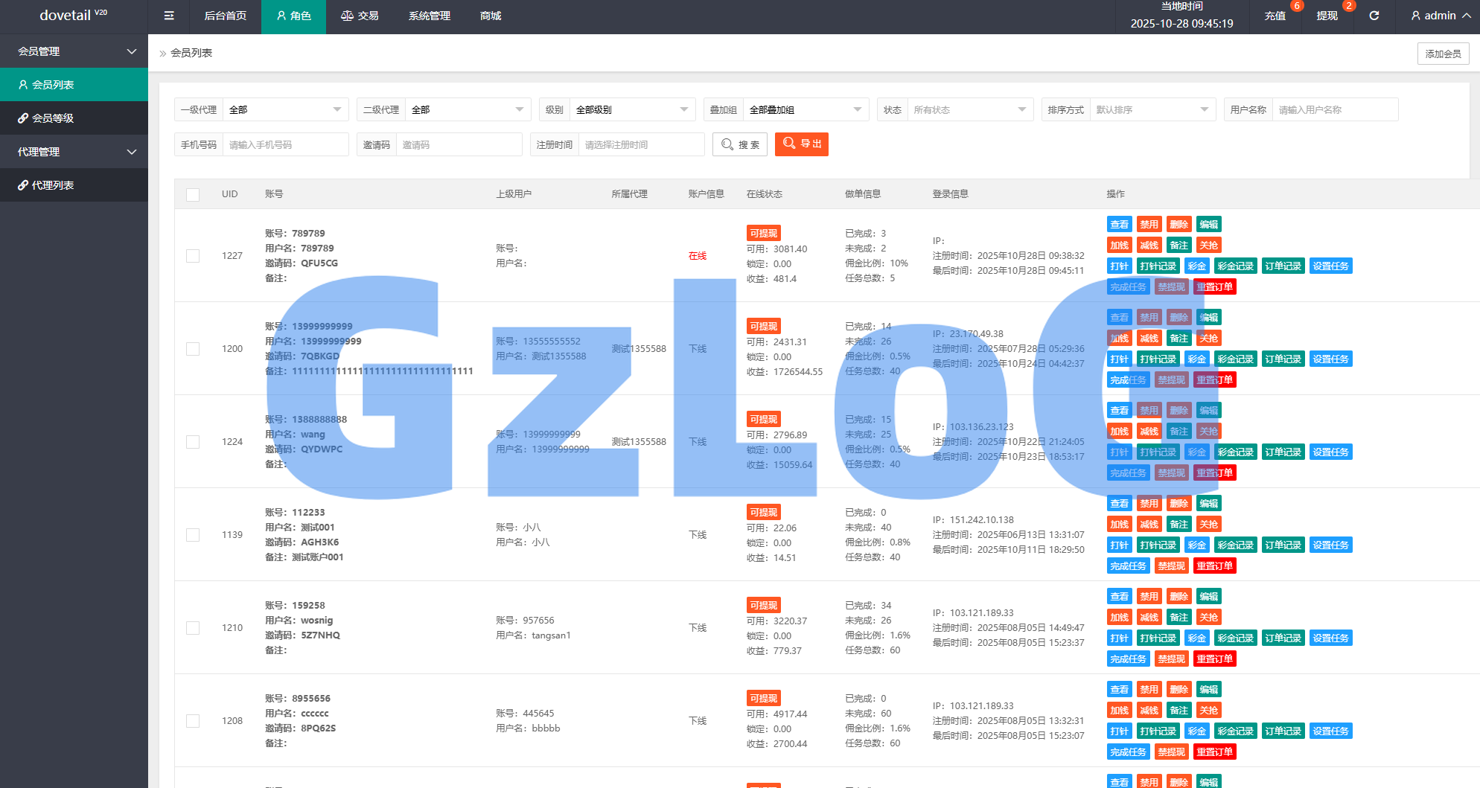Open 代理列表 in the sidebar
The height and width of the screenshot is (788, 1480).
[74, 185]
